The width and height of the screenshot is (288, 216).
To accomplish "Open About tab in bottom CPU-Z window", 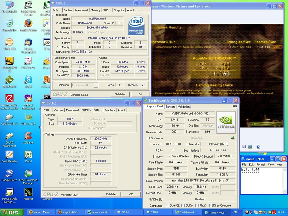I will coord(121,110).
